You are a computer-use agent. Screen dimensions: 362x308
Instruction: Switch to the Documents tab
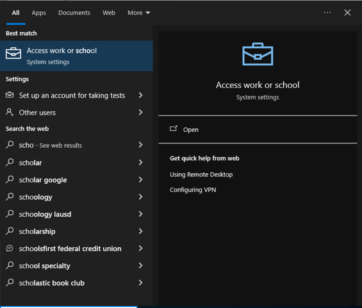coord(74,13)
